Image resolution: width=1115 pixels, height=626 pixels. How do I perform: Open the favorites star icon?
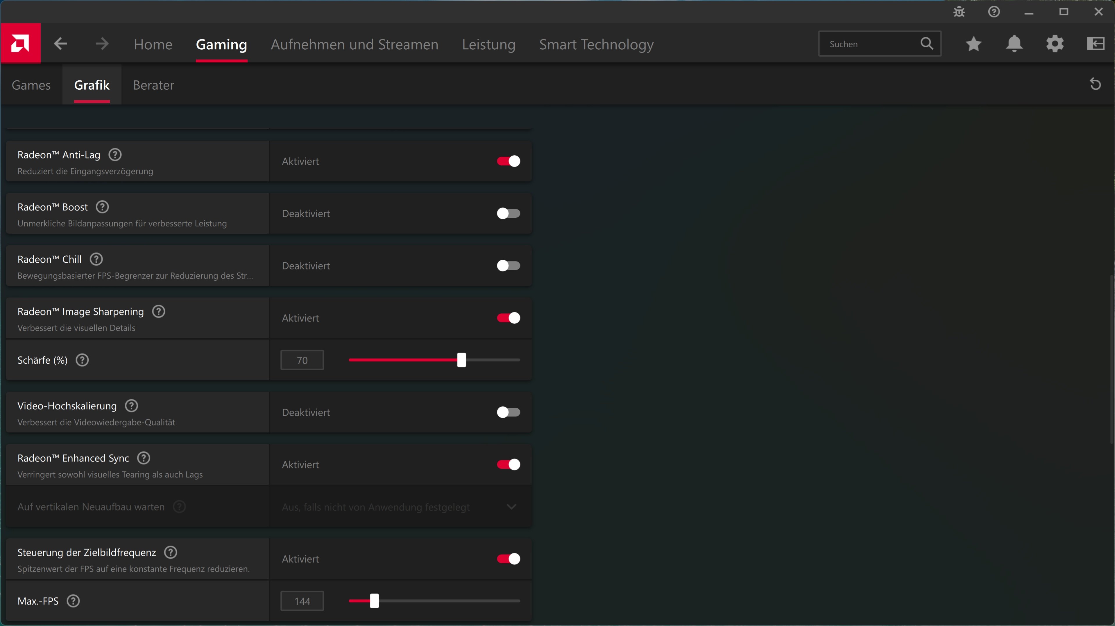(x=973, y=44)
